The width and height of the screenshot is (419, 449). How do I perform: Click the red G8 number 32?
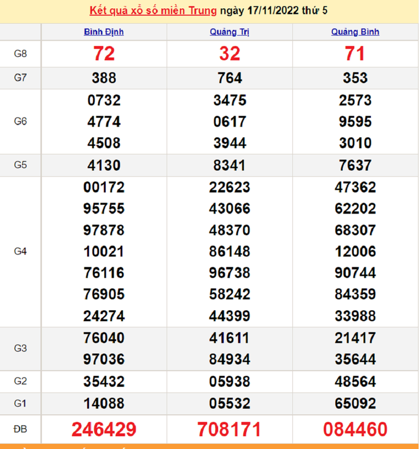point(229,54)
